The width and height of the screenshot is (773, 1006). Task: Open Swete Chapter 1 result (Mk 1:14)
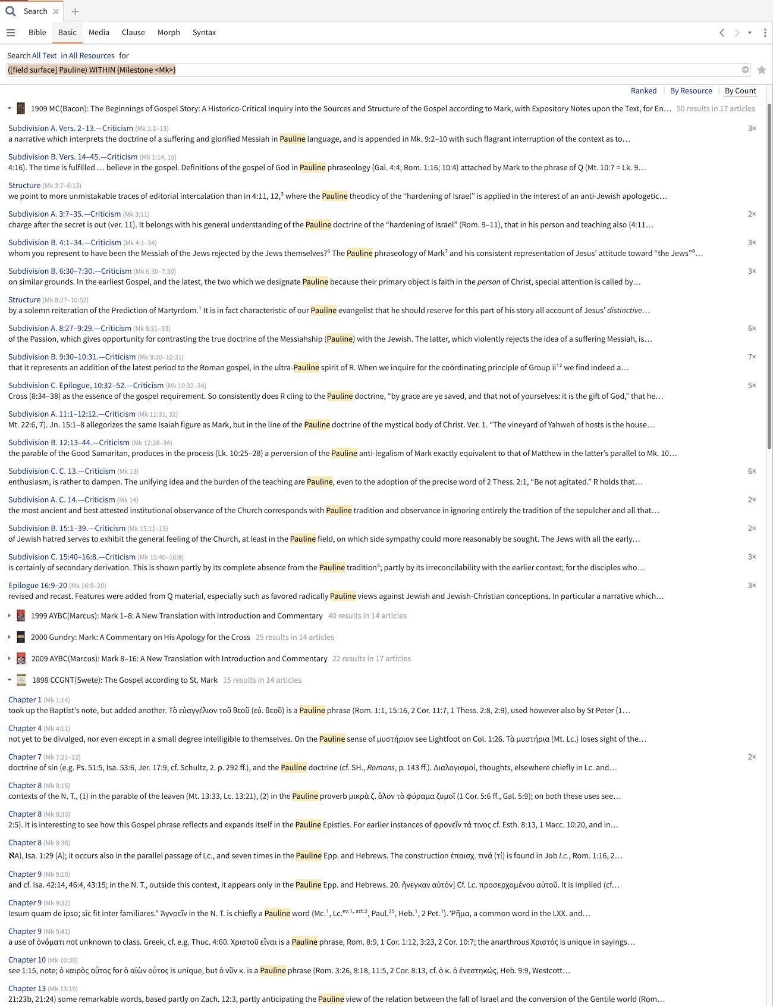[25, 699]
